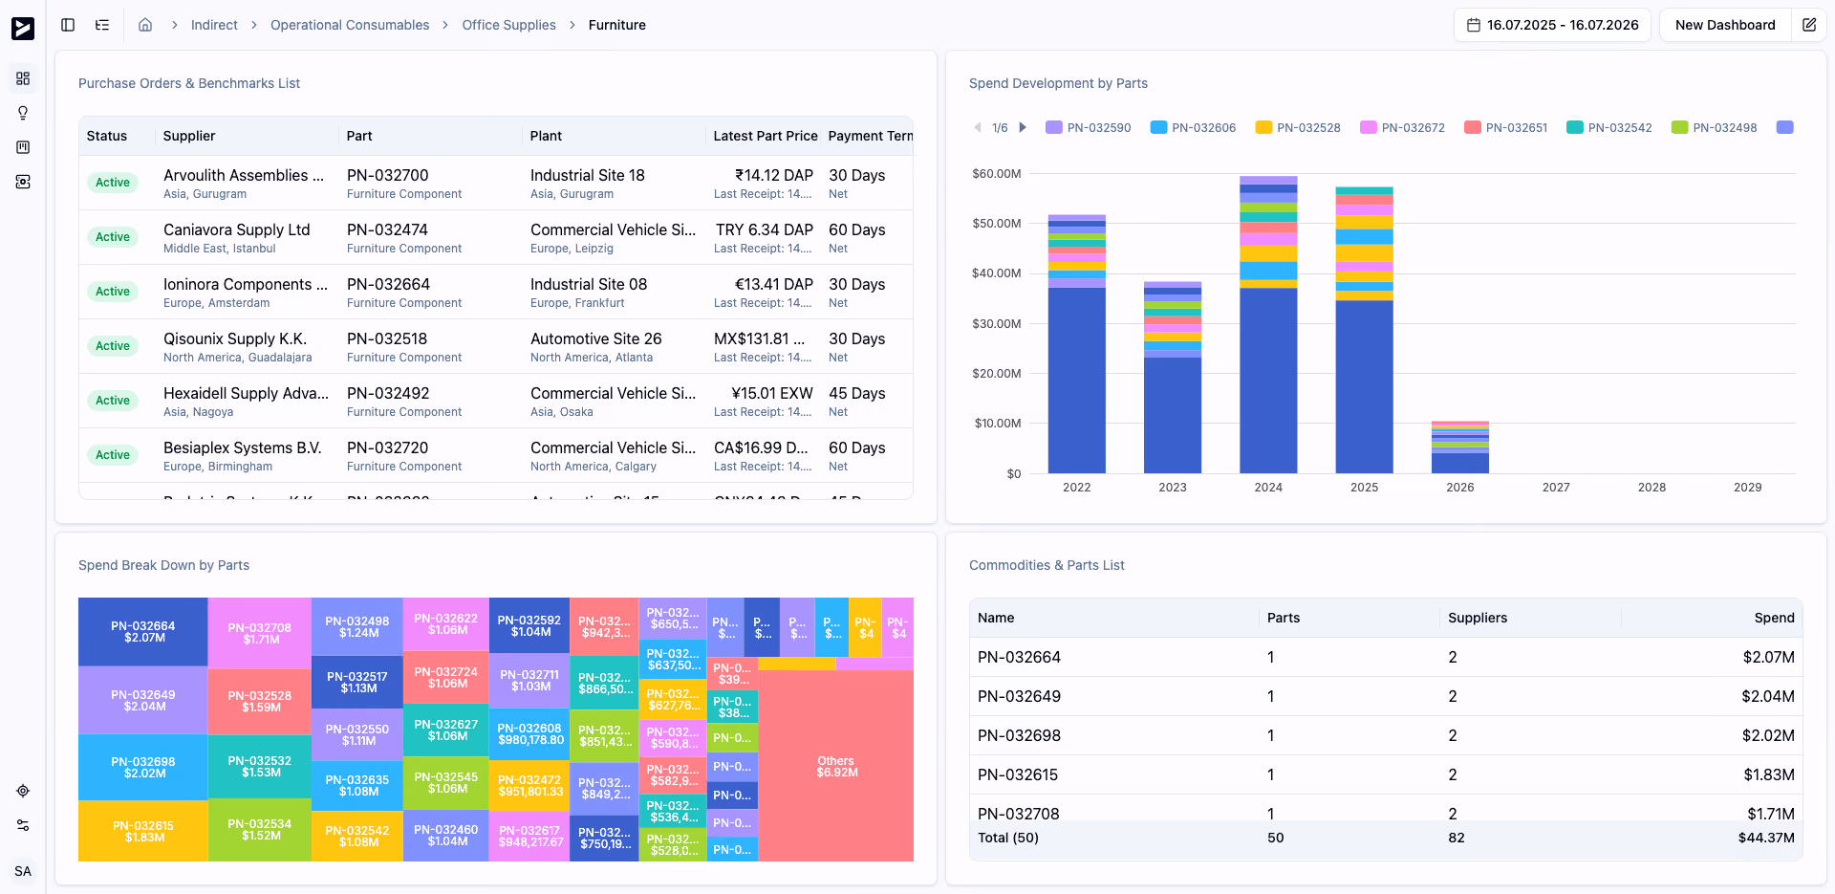Viewport: 1835px width, 894px height.
Task: Select Ioninora Components supplier
Action: (246, 284)
